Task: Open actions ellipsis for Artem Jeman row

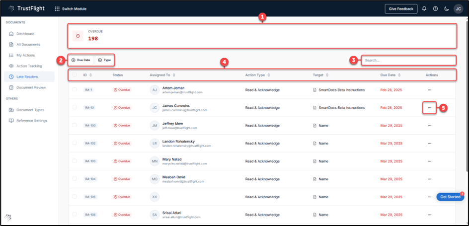Action: 429,90
